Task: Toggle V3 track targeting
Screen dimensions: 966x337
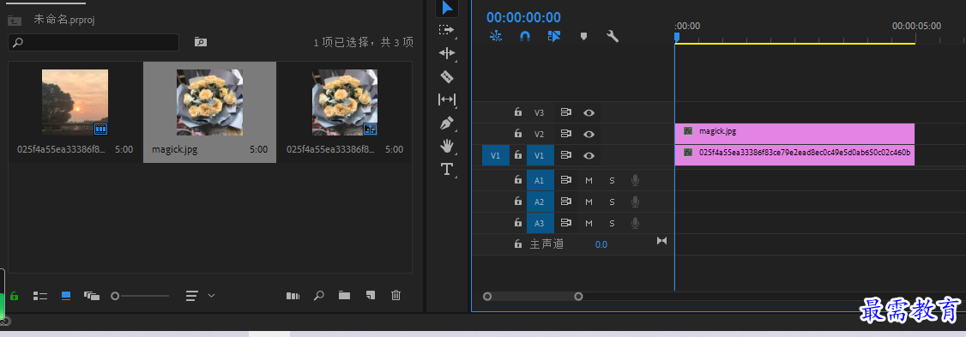Action: click(x=540, y=112)
